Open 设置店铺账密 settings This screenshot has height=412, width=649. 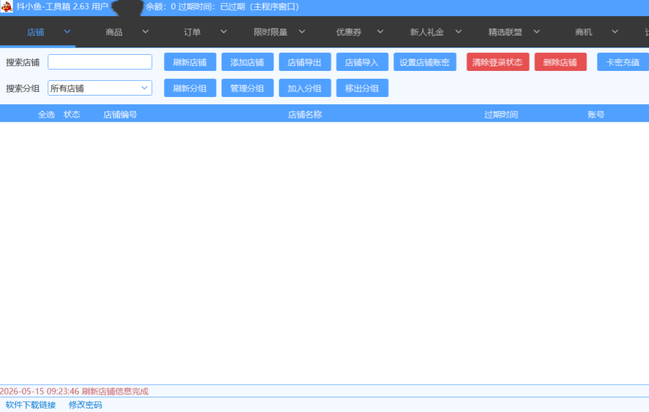click(425, 62)
